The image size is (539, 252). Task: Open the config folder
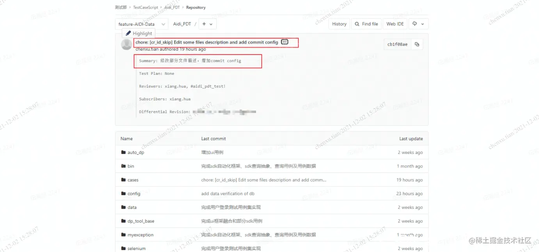[x=134, y=194]
